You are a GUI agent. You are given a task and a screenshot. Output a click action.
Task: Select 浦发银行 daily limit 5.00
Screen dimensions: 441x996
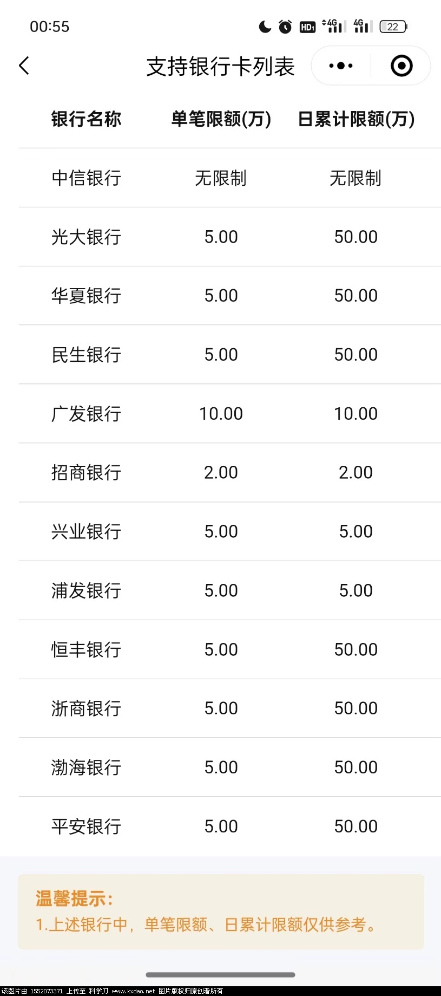click(x=356, y=590)
